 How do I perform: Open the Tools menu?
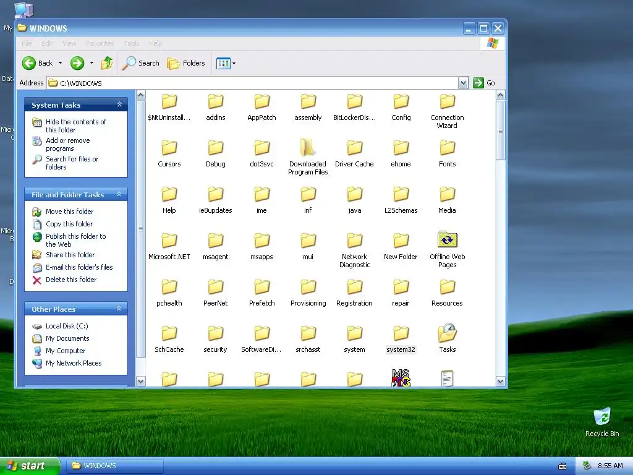coord(131,43)
